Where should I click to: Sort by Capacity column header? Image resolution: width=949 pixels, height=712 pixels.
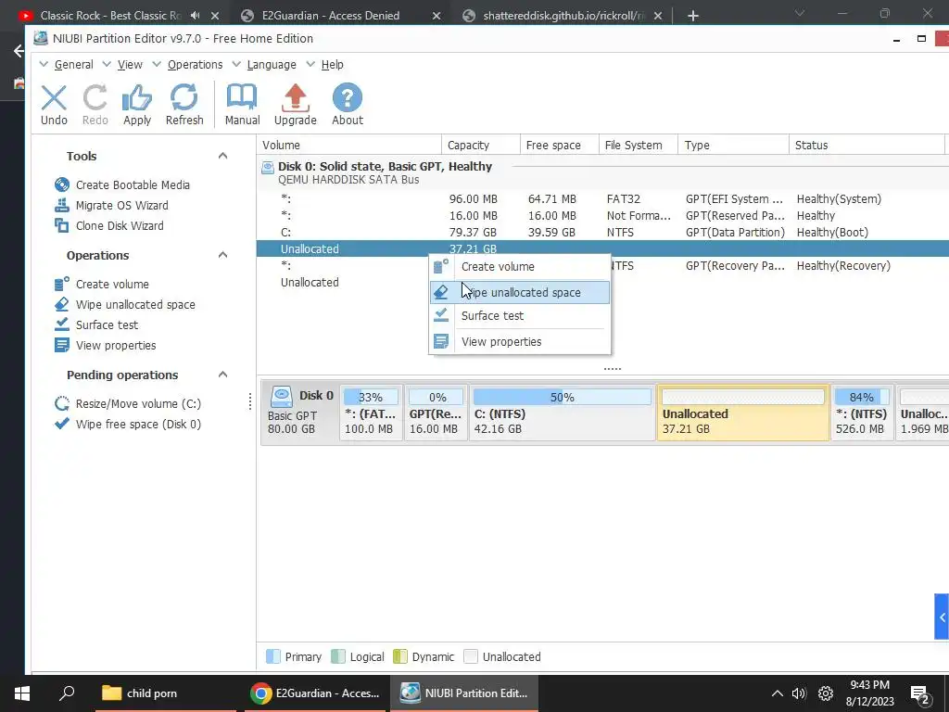pyautogui.click(x=481, y=146)
